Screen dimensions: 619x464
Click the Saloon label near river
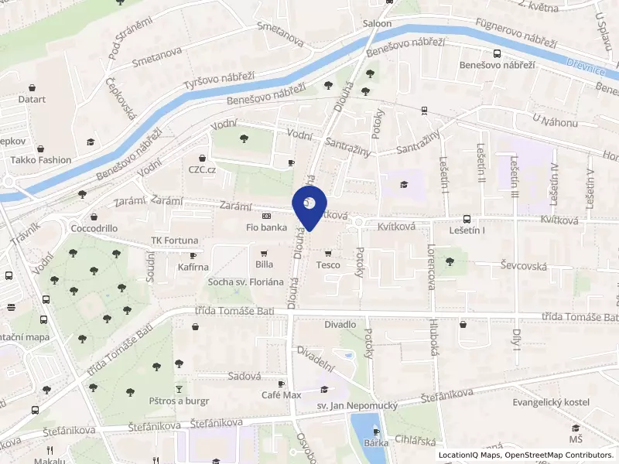(377, 24)
